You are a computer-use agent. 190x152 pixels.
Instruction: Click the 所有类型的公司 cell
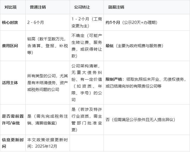pos(48,83)
